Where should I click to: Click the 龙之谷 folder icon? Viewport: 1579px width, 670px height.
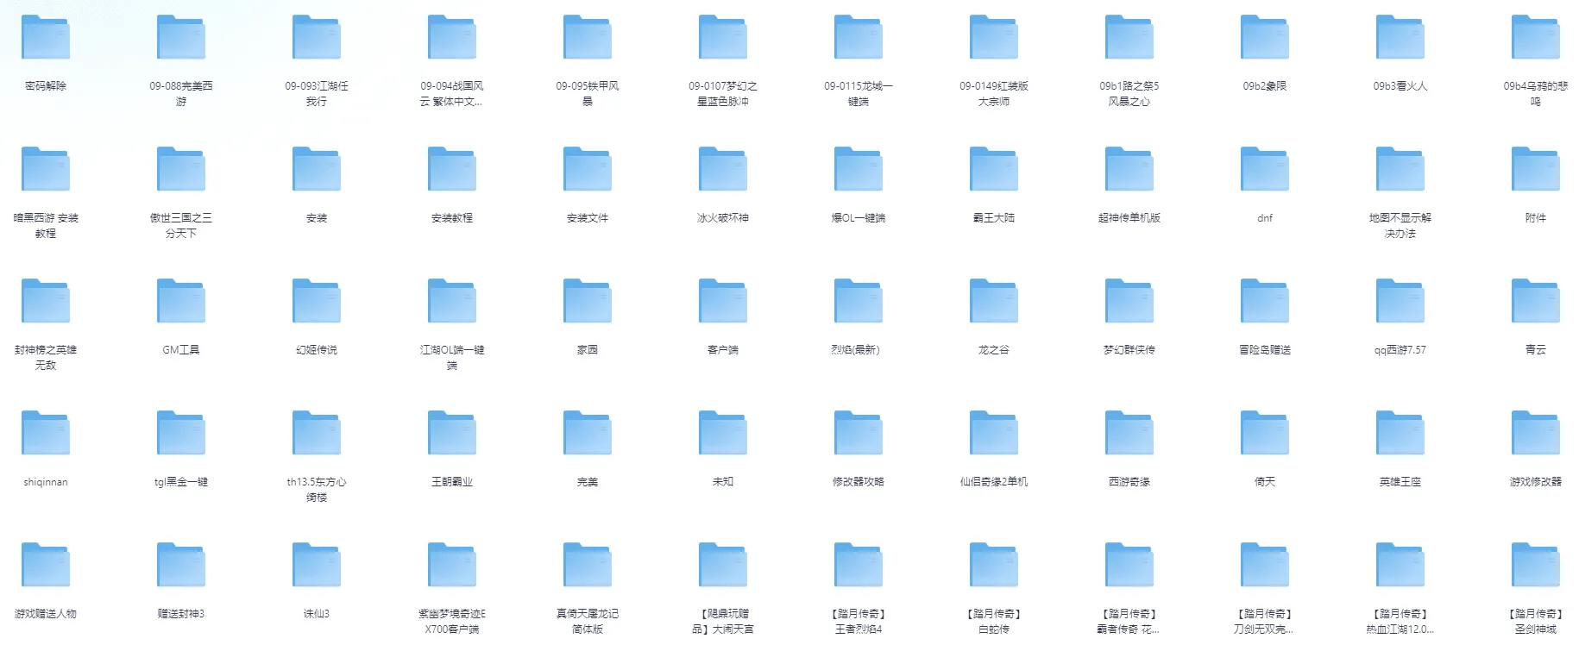click(994, 302)
